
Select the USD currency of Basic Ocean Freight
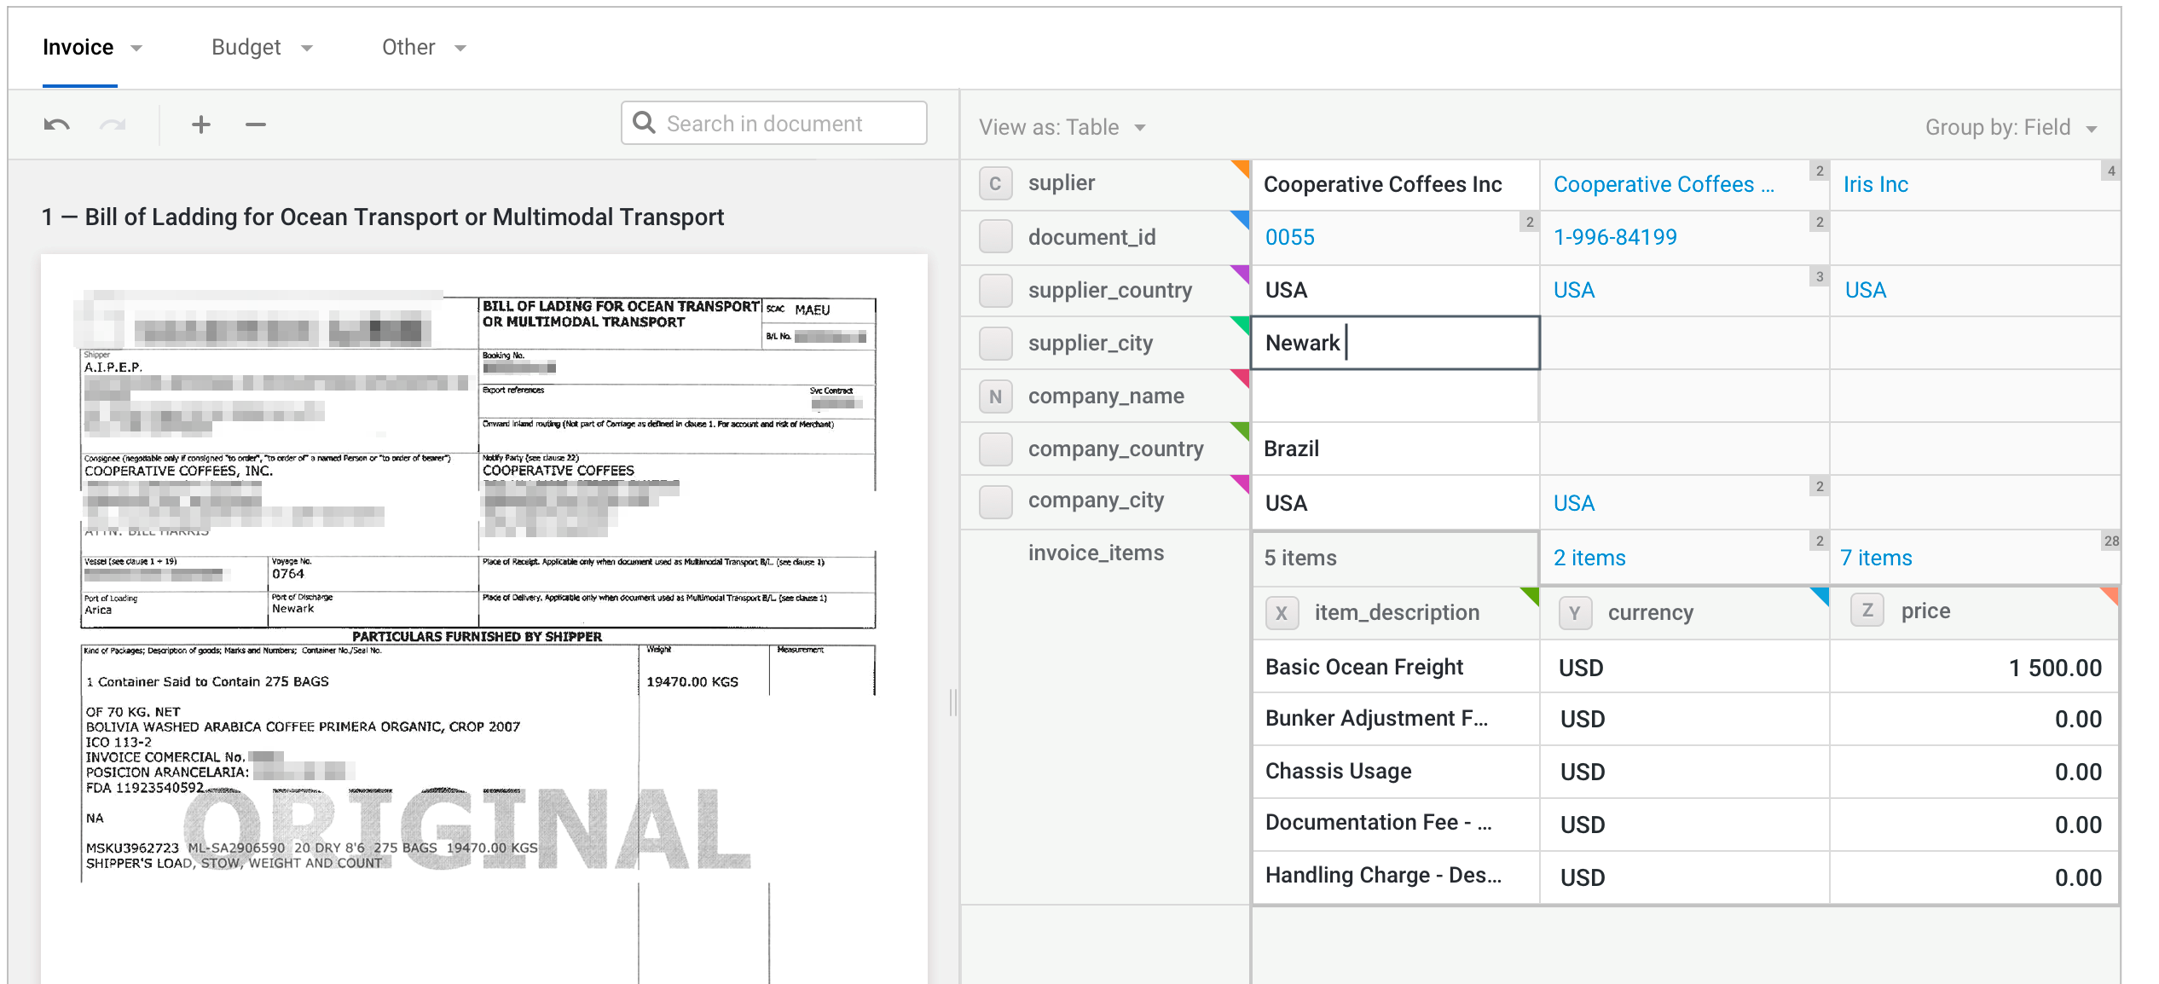pyautogui.click(x=1685, y=667)
